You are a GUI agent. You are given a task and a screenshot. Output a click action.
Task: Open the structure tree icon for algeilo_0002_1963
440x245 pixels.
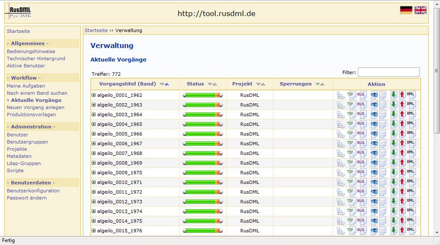[340, 105]
